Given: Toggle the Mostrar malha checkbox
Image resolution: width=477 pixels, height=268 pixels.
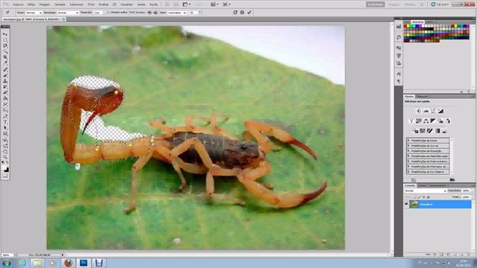Looking at the screenshot, I should (x=109, y=13).
